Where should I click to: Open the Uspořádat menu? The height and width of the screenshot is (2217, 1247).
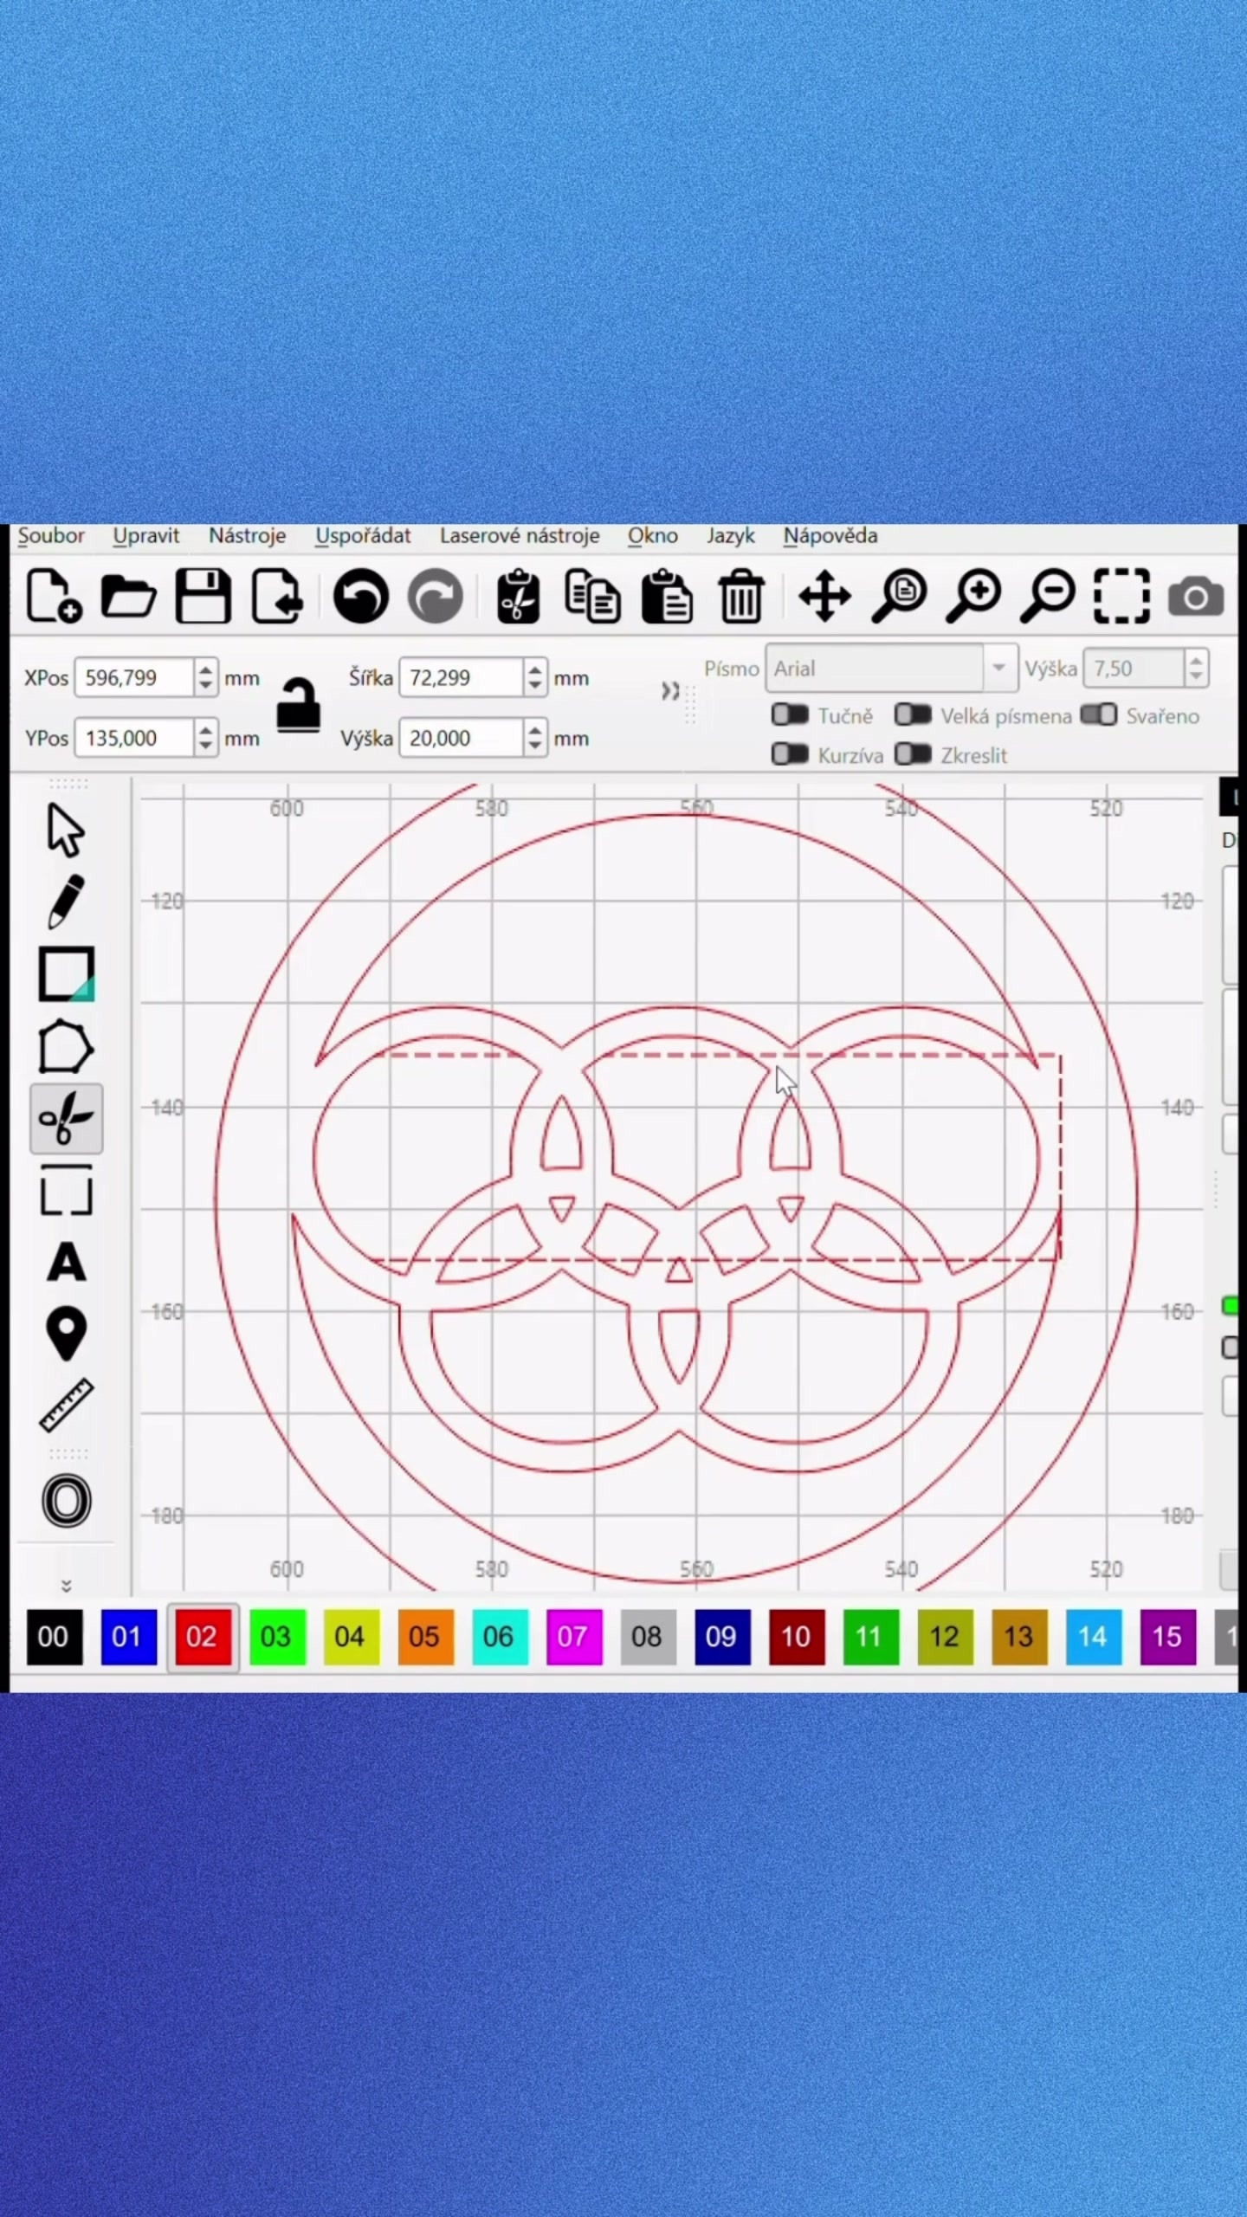click(363, 535)
